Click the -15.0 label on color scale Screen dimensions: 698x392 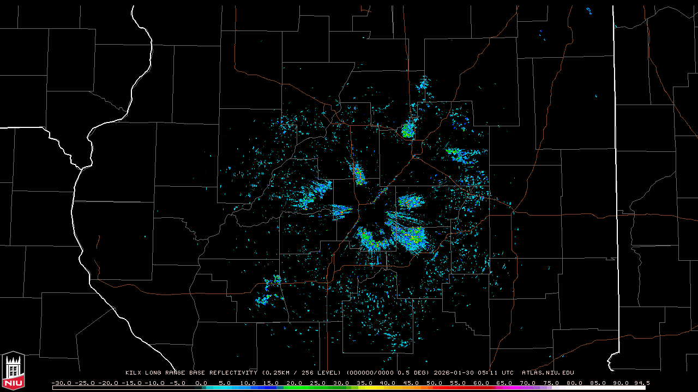pyautogui.click(x=131, y=383)
